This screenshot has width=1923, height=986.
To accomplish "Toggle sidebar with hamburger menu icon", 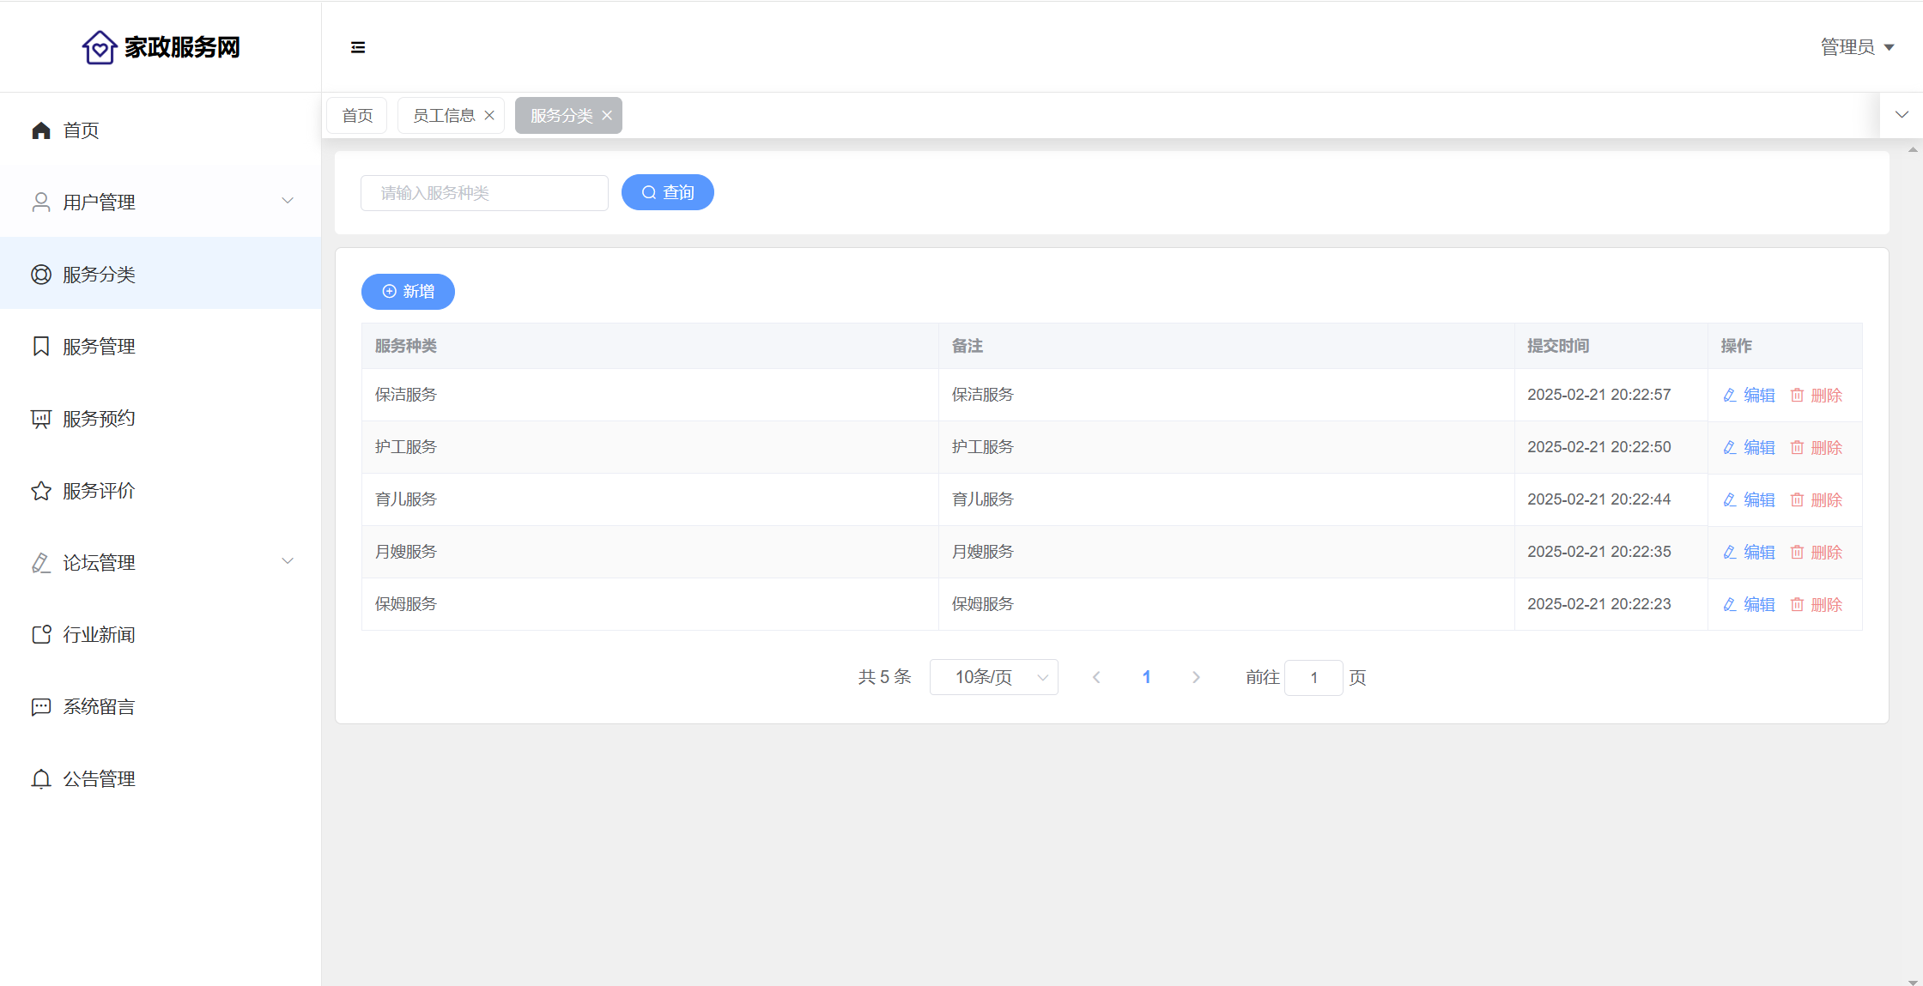I will (358, 47).
